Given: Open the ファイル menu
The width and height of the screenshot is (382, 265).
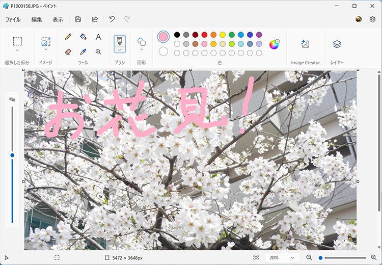Looking at the screenshot, I should [13, 19].
